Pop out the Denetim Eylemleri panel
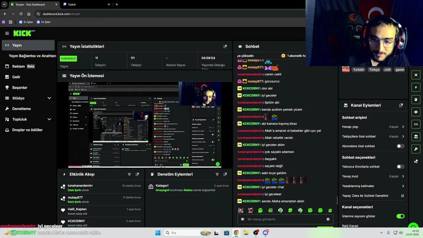 click(225, 174)
